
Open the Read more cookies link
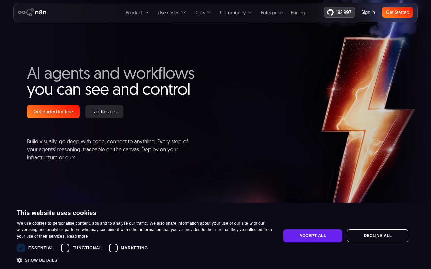(77, 236)
